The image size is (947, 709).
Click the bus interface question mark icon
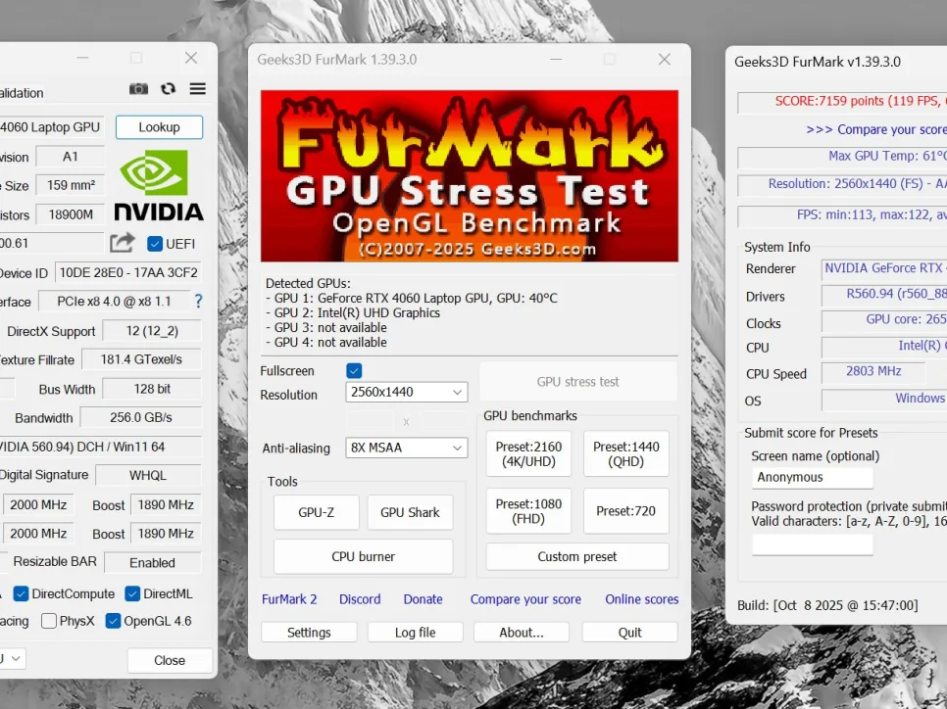[198, 302]
